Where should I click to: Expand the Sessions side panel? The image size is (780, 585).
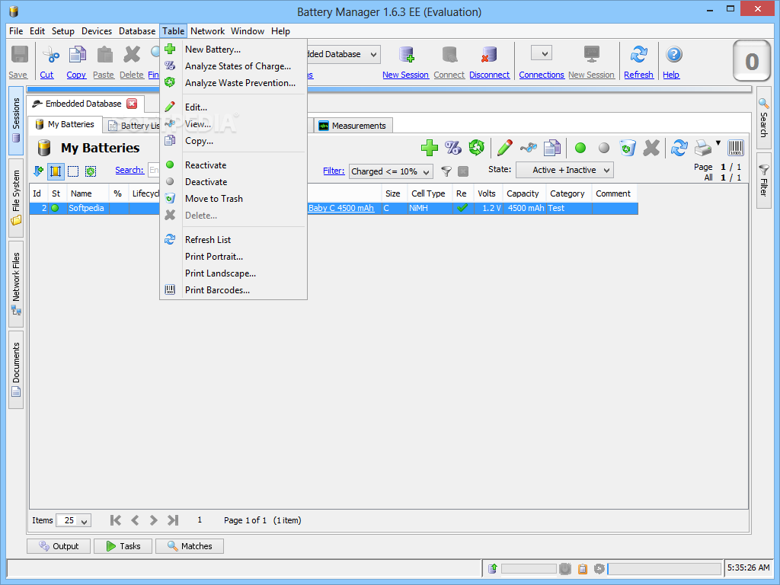(16, 120)
